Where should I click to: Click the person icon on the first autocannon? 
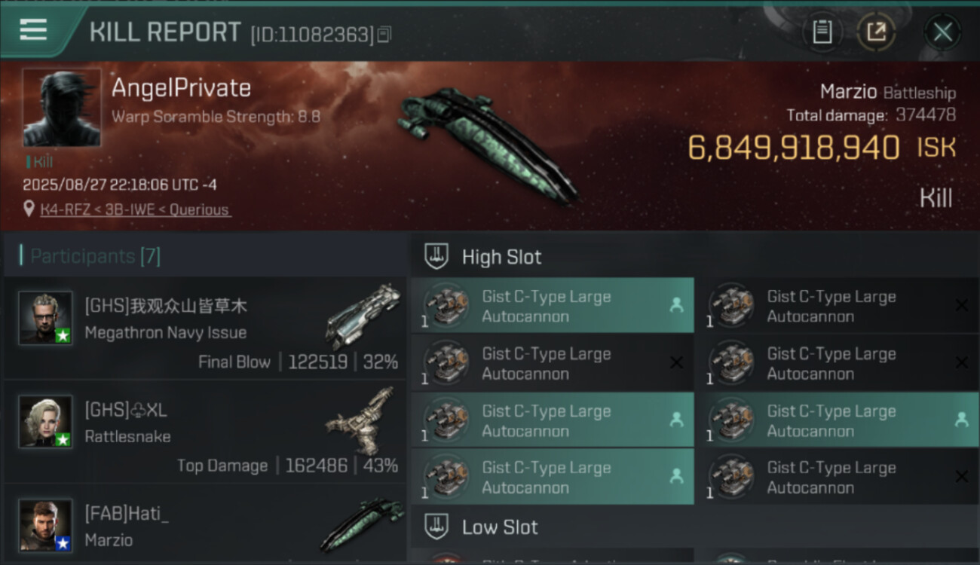pos(676,305)
